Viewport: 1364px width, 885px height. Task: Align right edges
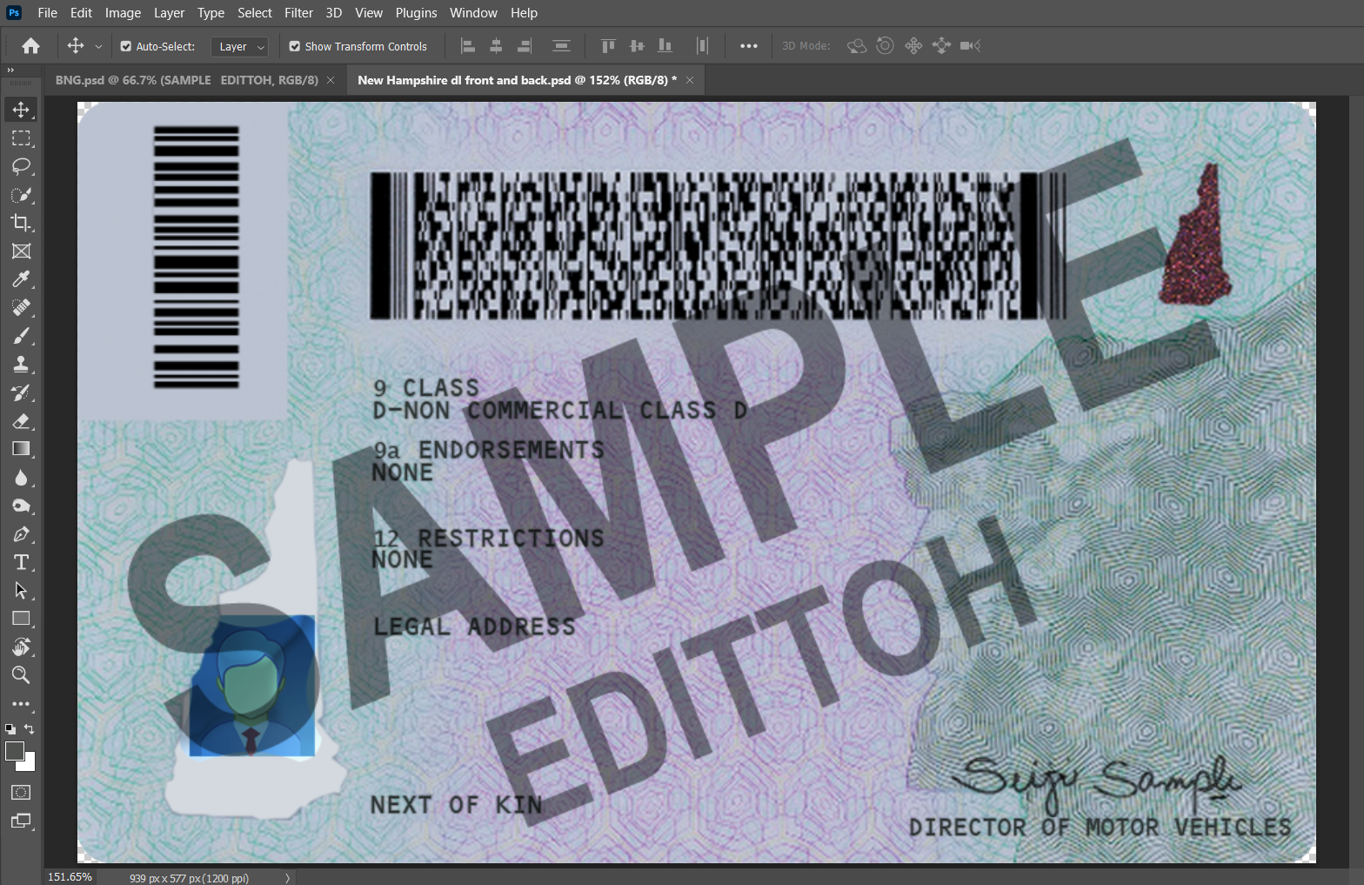pyautogui.click(x=525, y=46)
